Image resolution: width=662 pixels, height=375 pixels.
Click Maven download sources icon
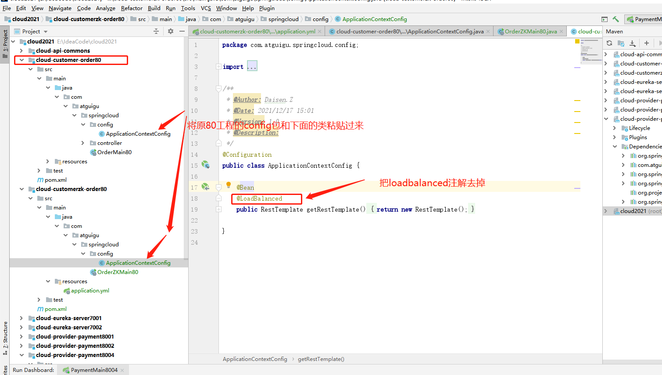(x=632, y=43)
